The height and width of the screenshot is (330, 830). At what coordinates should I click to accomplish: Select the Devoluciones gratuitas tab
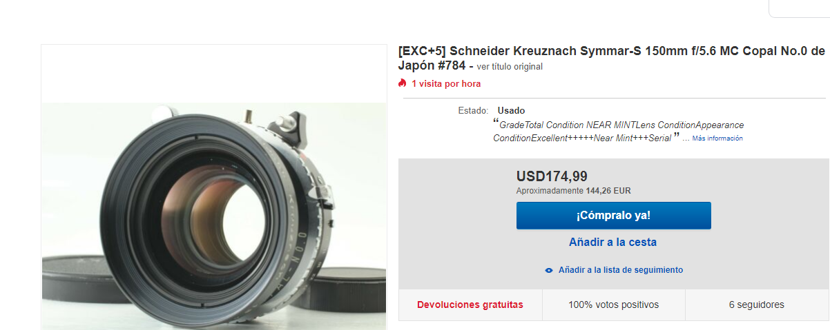pyautogui.click(x=470, y=305)
